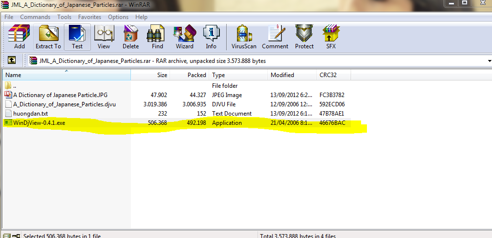Launch the Wizard tool

pos(185,37)
